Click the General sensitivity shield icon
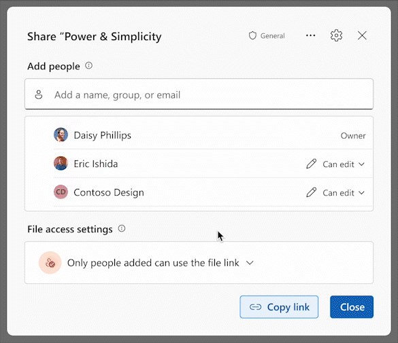Screen dimensions: 398x343 [x=252, y=36]
